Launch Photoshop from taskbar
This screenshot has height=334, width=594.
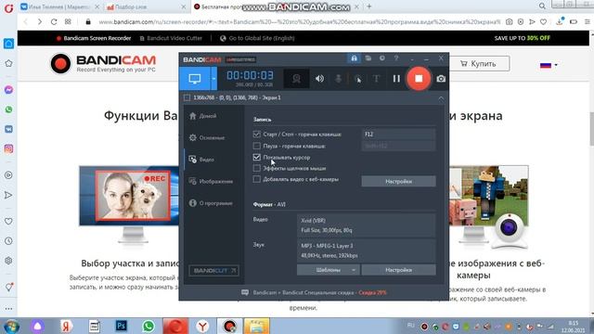click(122, 326)
